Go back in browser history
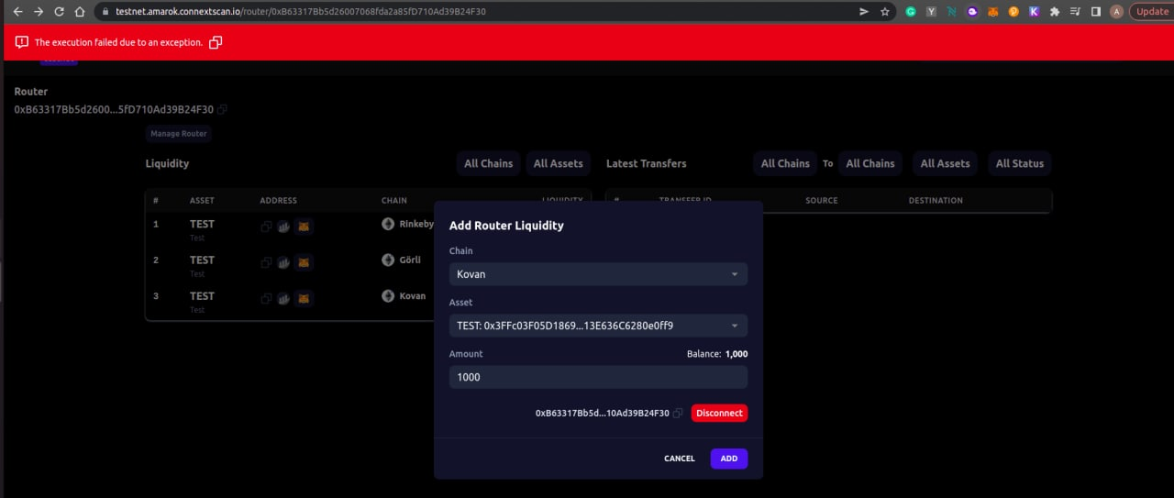Screen dimensions: 1174x498 click(x=17, y=12)
